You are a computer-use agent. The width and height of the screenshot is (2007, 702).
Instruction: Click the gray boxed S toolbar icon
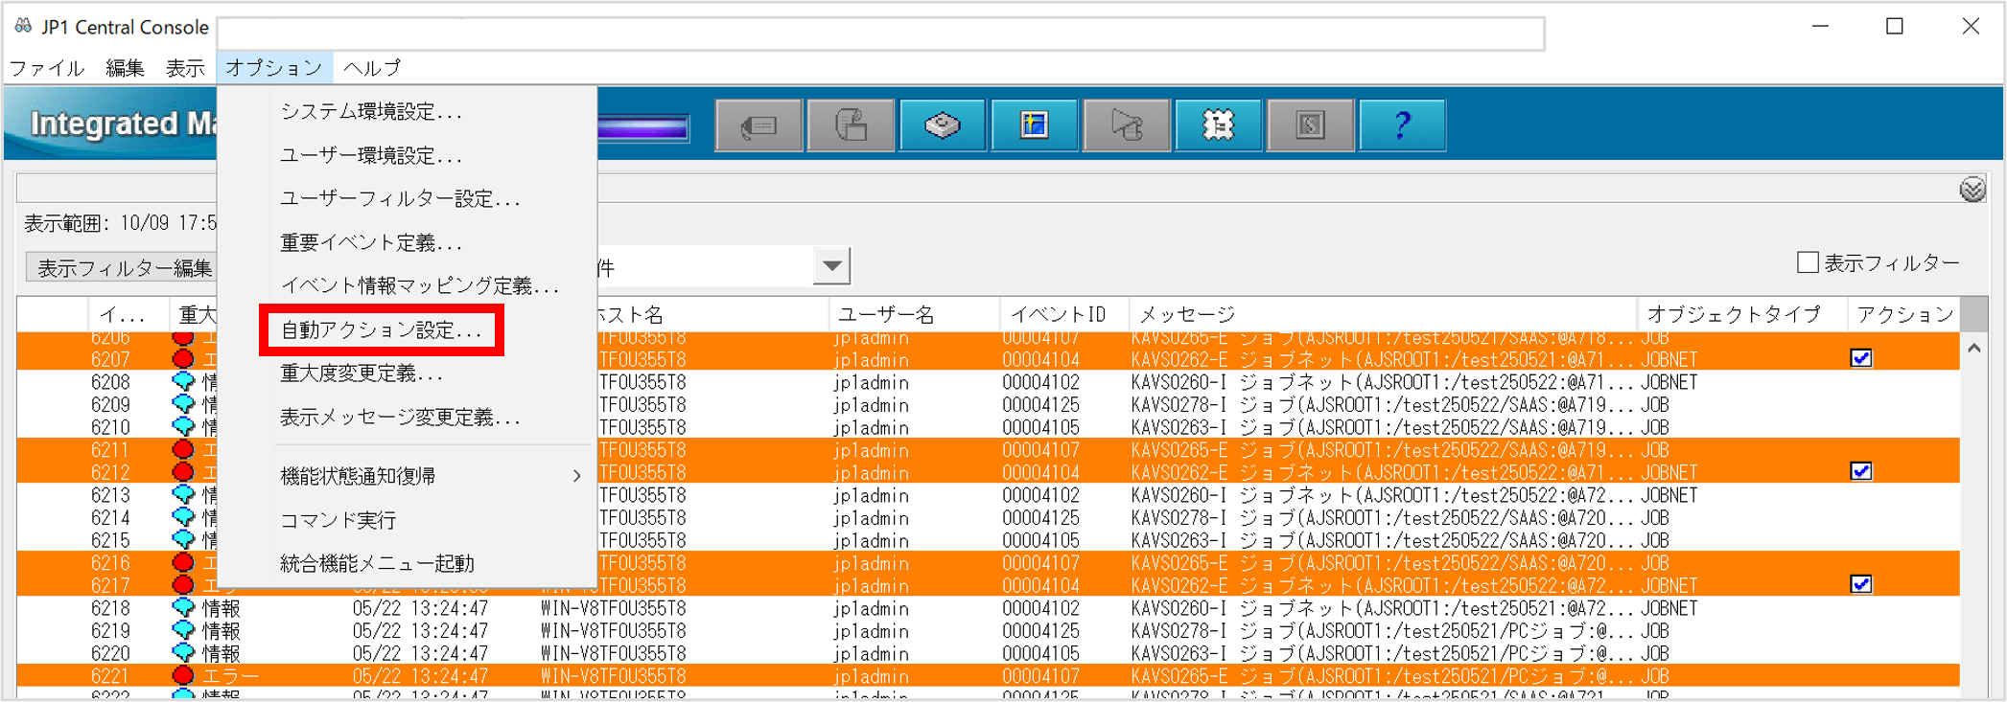point(1310,125)
